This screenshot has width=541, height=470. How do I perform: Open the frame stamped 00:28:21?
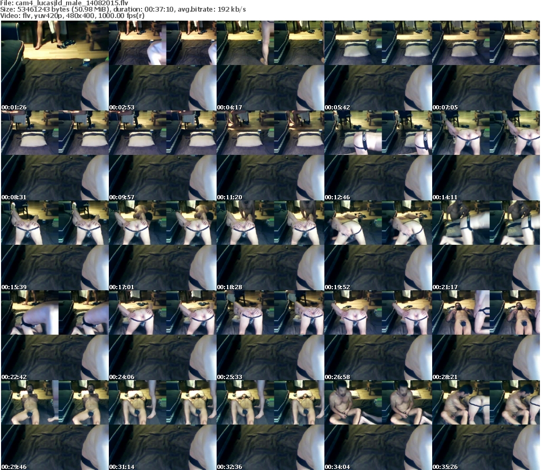(x=486, y=335)
